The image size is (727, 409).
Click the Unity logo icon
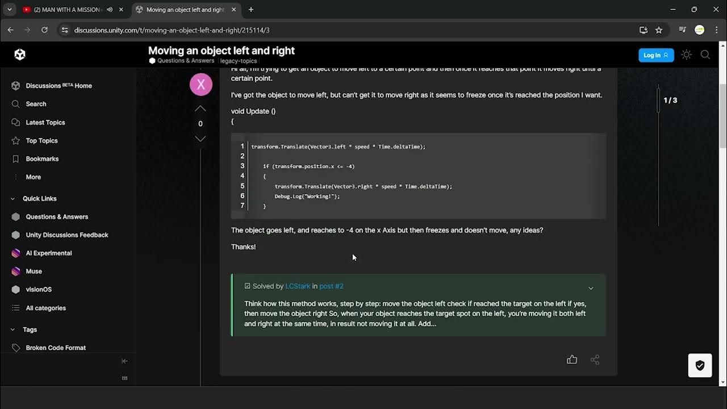pyautogui.click(x=20, y=55)
